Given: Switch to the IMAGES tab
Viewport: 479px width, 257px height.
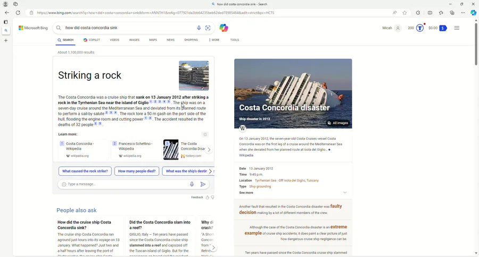Looking at the screenshot, I should 134,40.
